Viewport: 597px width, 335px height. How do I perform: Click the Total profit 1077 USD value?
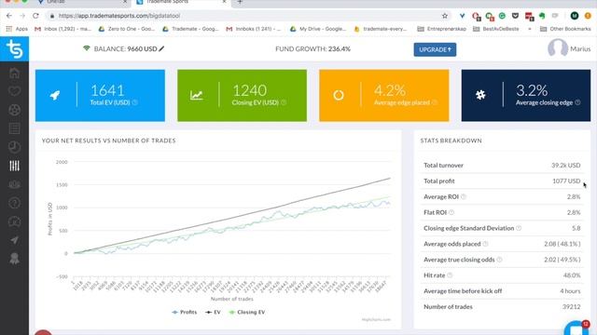[x=566, y=181]
